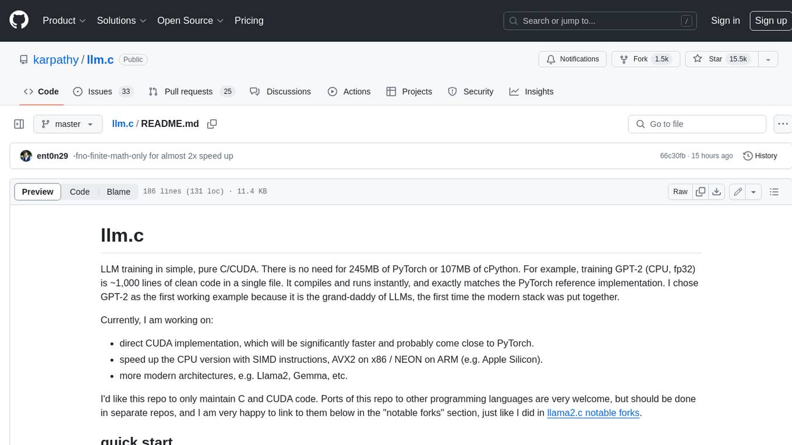Screen dimensions: 792x445
Task: Expand the Solutions menu
Action: (122, 20)
